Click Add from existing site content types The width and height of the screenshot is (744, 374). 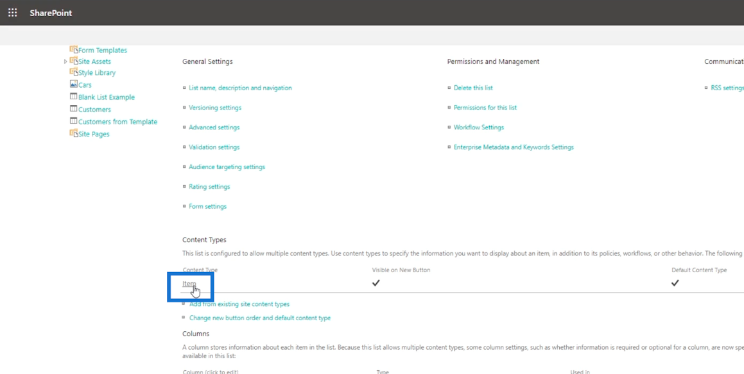click(239, 304)
